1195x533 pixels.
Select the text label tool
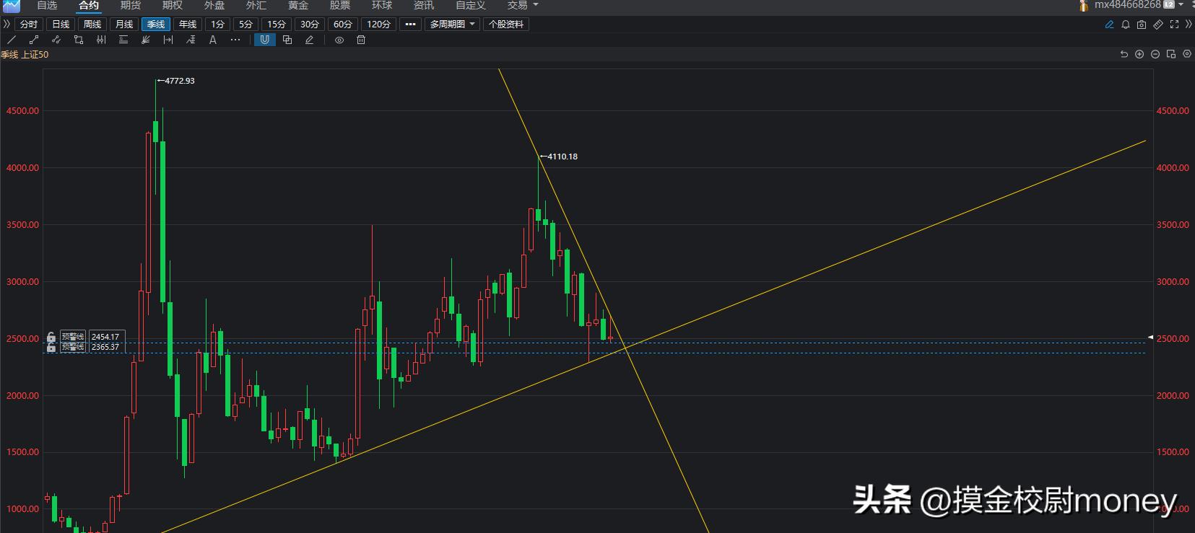point(213,40)
